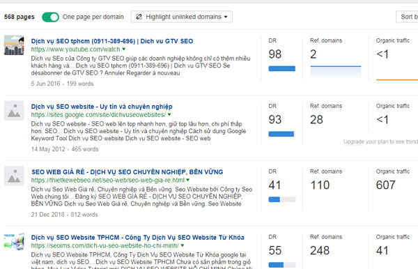Click the DR value 41

click(x=274, y=185)
